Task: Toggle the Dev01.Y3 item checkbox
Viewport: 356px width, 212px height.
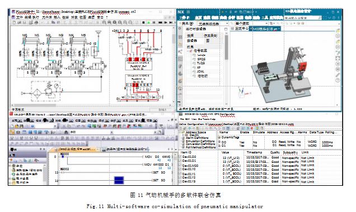Action: pos(180,181)
